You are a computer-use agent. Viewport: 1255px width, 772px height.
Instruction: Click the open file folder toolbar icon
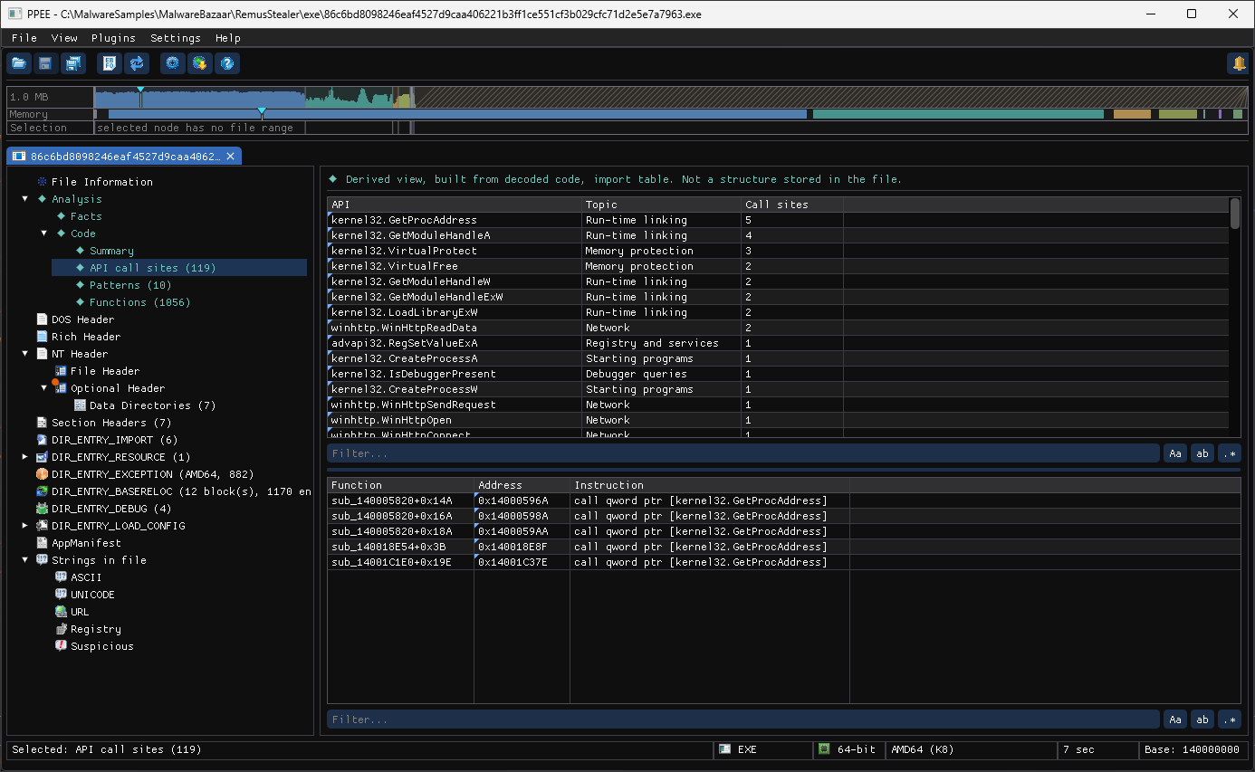tap(19, 63)
